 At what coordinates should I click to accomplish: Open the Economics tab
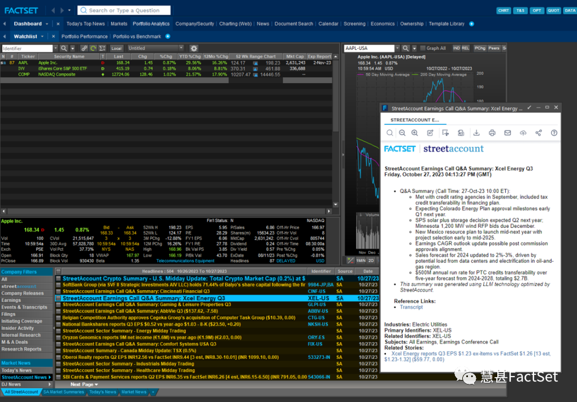click(383, 24)
